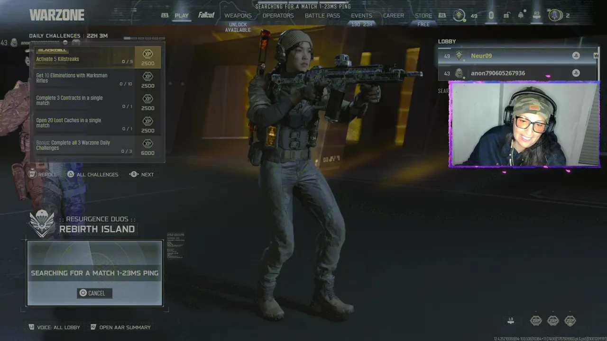The image size is (607, 341).
Task: Click the REBIRTH ISLAND mode title
Action: point(97,229)
